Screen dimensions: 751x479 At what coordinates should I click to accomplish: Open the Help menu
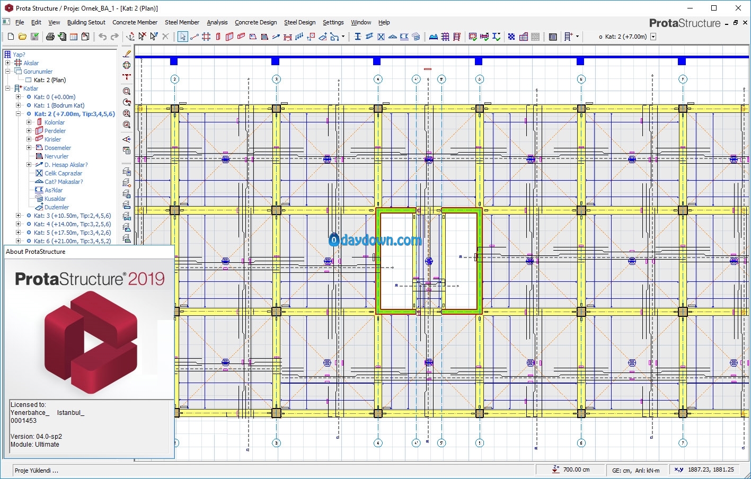(384, 22)
